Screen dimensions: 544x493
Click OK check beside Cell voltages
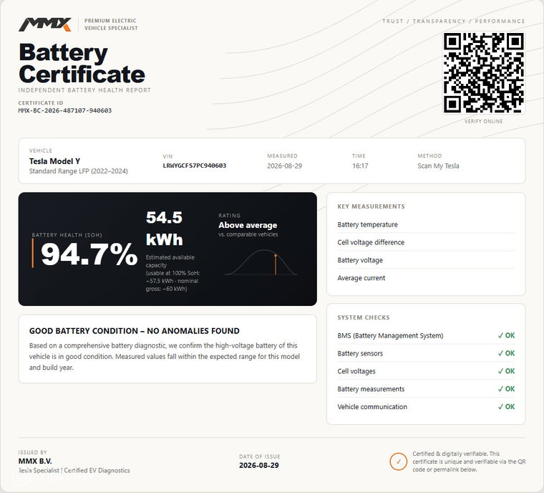point(506,371)
